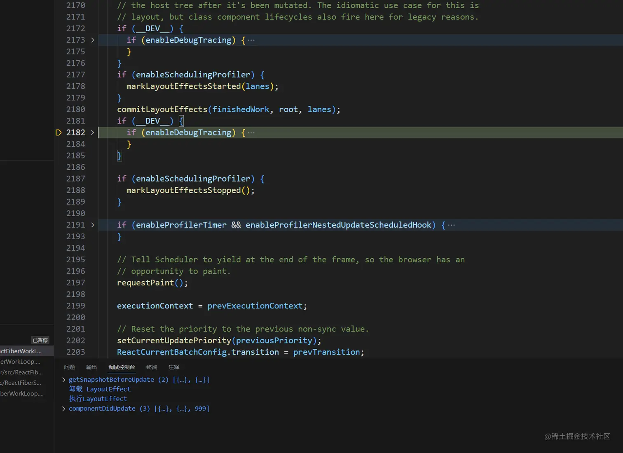Viewport: 623px width, 453px height.
Task: Expand folded code at line 2173
Action: [x=92, y=40]
